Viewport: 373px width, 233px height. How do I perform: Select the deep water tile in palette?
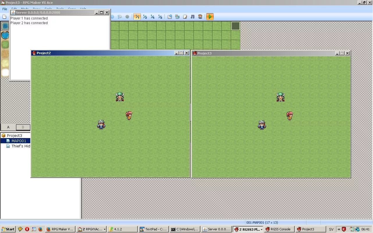[x=5, y=26]
